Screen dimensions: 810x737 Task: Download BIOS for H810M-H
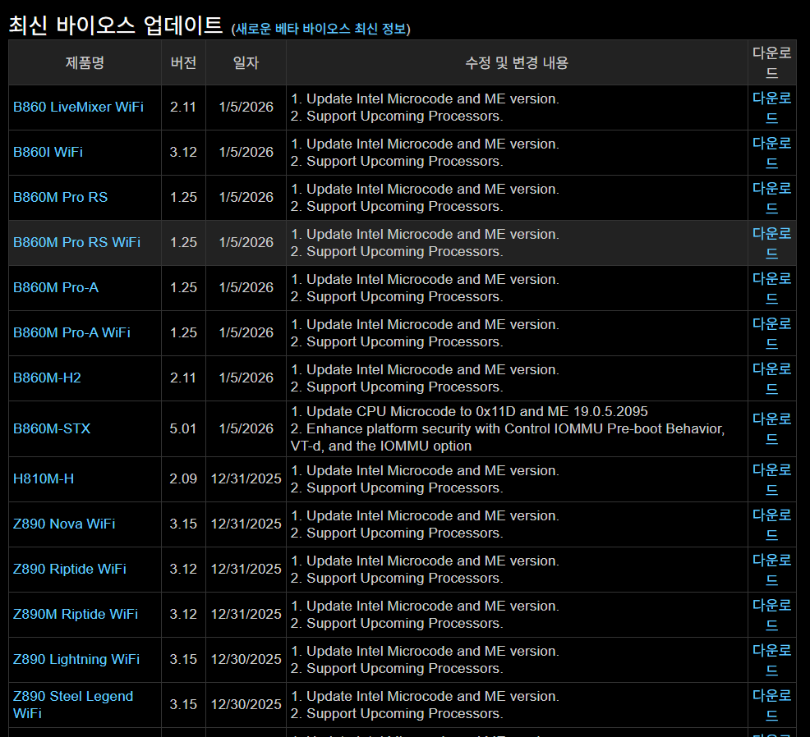[x=771, y=479]
